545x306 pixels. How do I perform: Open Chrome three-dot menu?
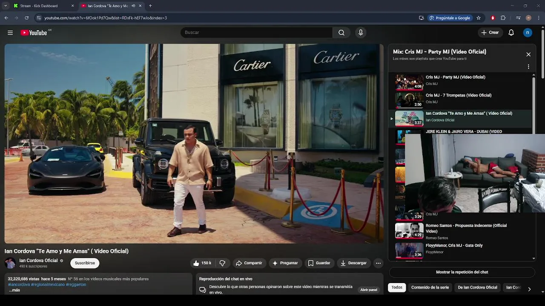tap(539, 18)
